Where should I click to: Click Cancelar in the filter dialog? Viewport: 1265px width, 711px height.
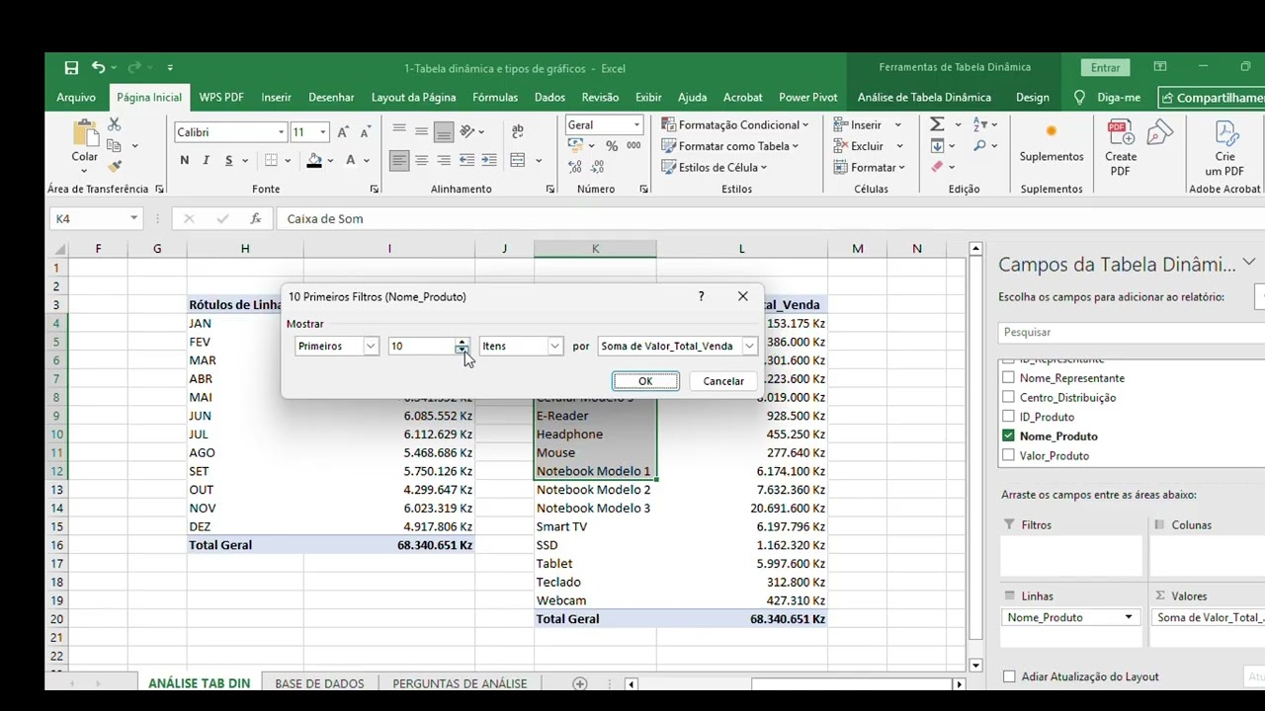[723, 381]
